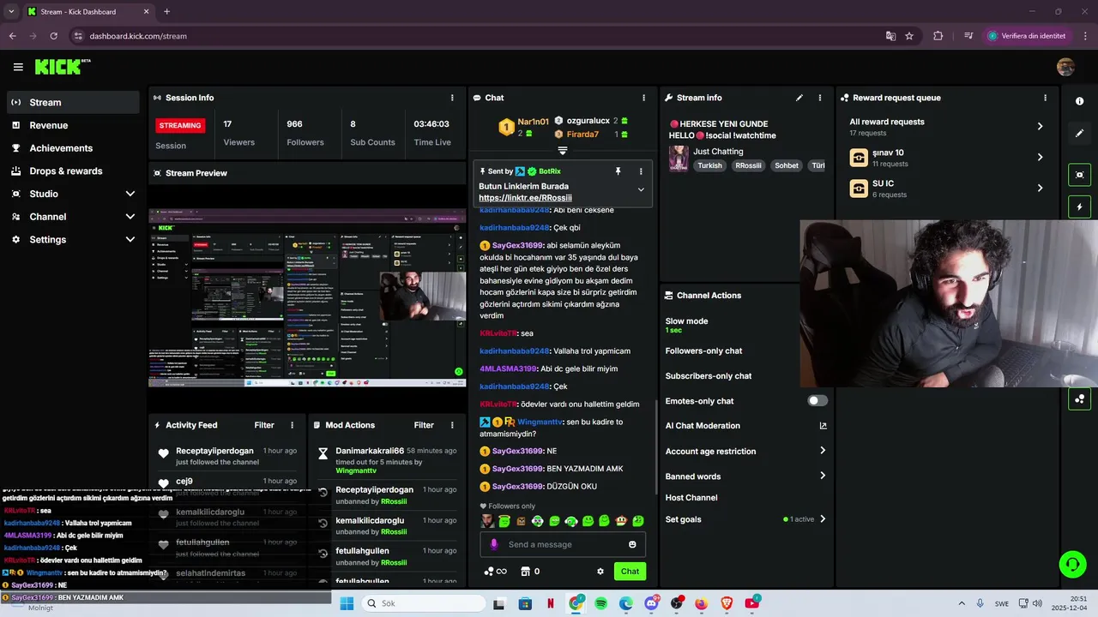This screenshot has width=1098, height=617.
Task: Open Mod Actions three-dot menu
Action: (451, 425)
